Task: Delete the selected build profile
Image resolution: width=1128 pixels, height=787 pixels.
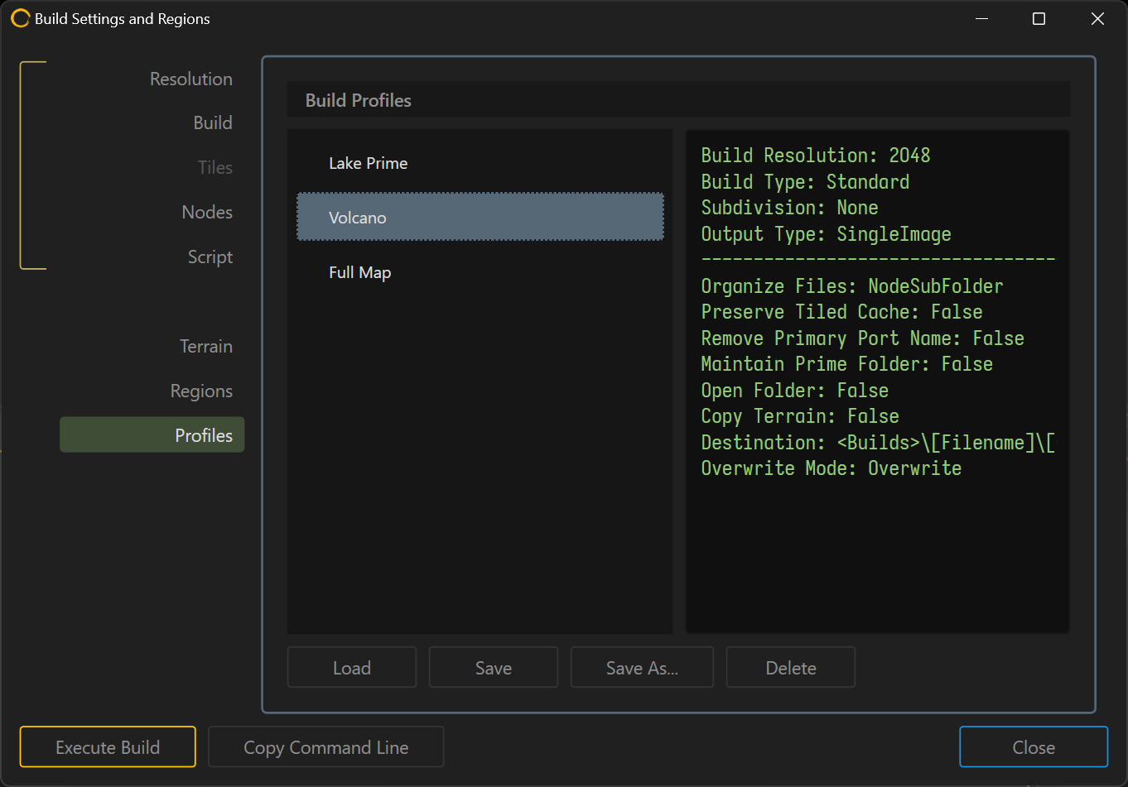Action: point(790,667)
